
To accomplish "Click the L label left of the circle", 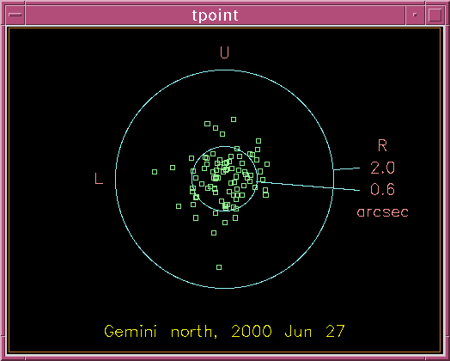I will pyautogui.click(x=99, y=178).
